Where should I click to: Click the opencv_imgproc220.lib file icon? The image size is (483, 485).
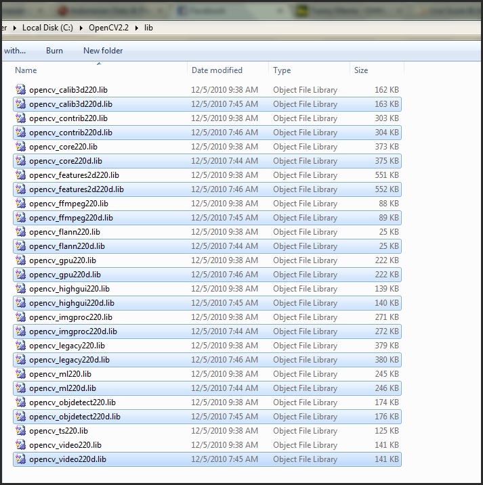(x=21, y=317)
